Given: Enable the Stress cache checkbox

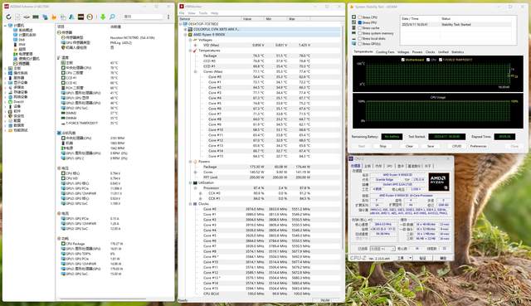Looking at the screenshot, I should click(360, 27).
